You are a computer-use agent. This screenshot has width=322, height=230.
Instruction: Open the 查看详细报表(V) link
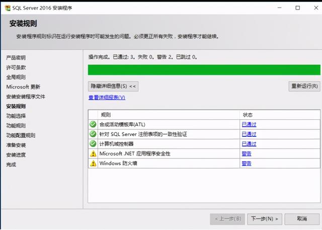coord(107,97)
